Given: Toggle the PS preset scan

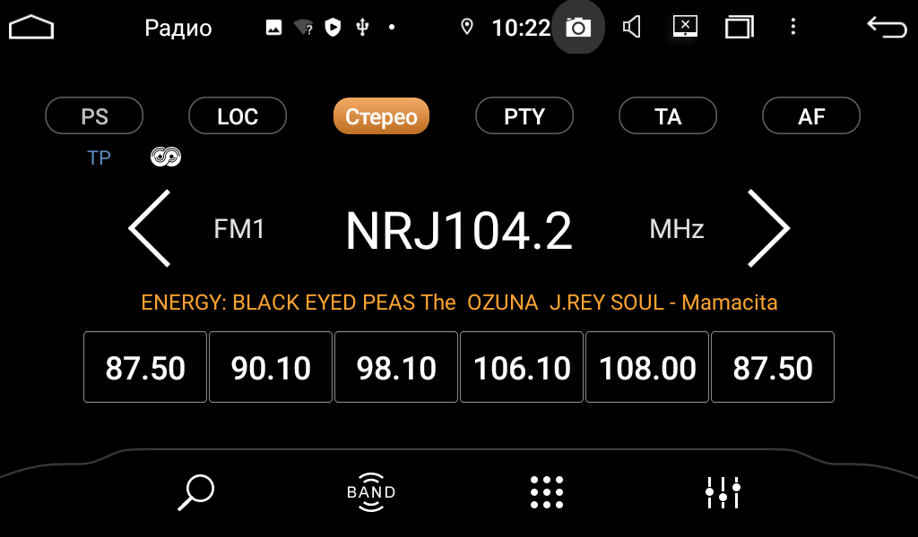Looking at the screenshot, I should pyautogui.click(x=94, y=115).
